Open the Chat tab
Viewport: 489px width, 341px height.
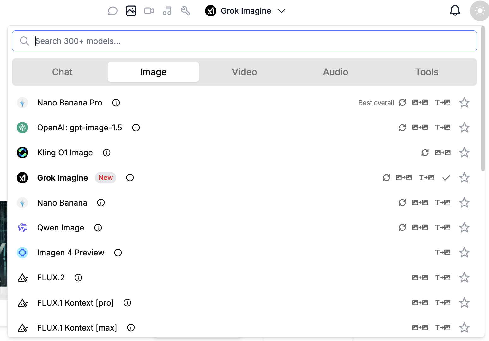(x=62, y=72)
